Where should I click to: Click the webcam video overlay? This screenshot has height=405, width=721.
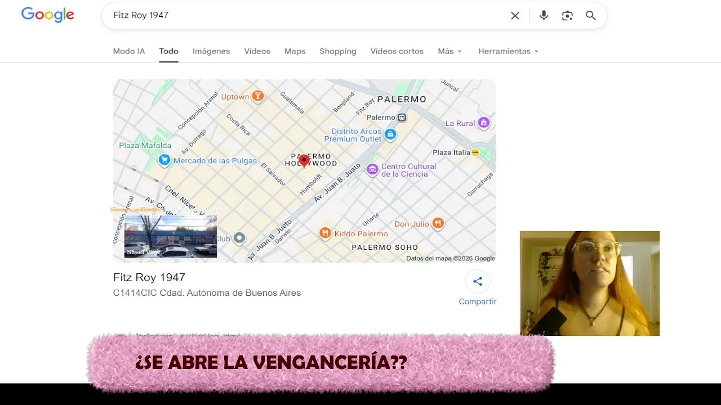pos(590,283)
